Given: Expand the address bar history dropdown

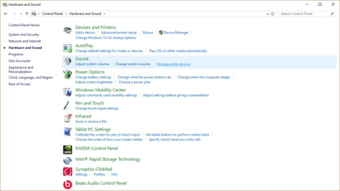Looking at the screenshot, I should [268, 14].
